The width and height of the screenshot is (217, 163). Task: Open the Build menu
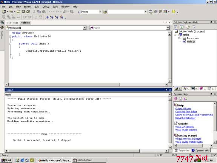pos(37,7)
